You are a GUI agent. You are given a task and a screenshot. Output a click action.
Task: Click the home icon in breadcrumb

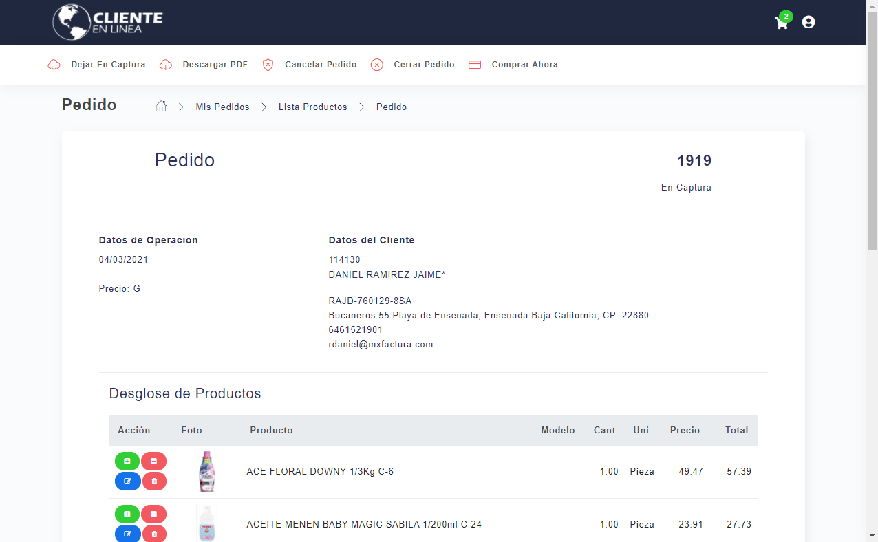point(161,107)
